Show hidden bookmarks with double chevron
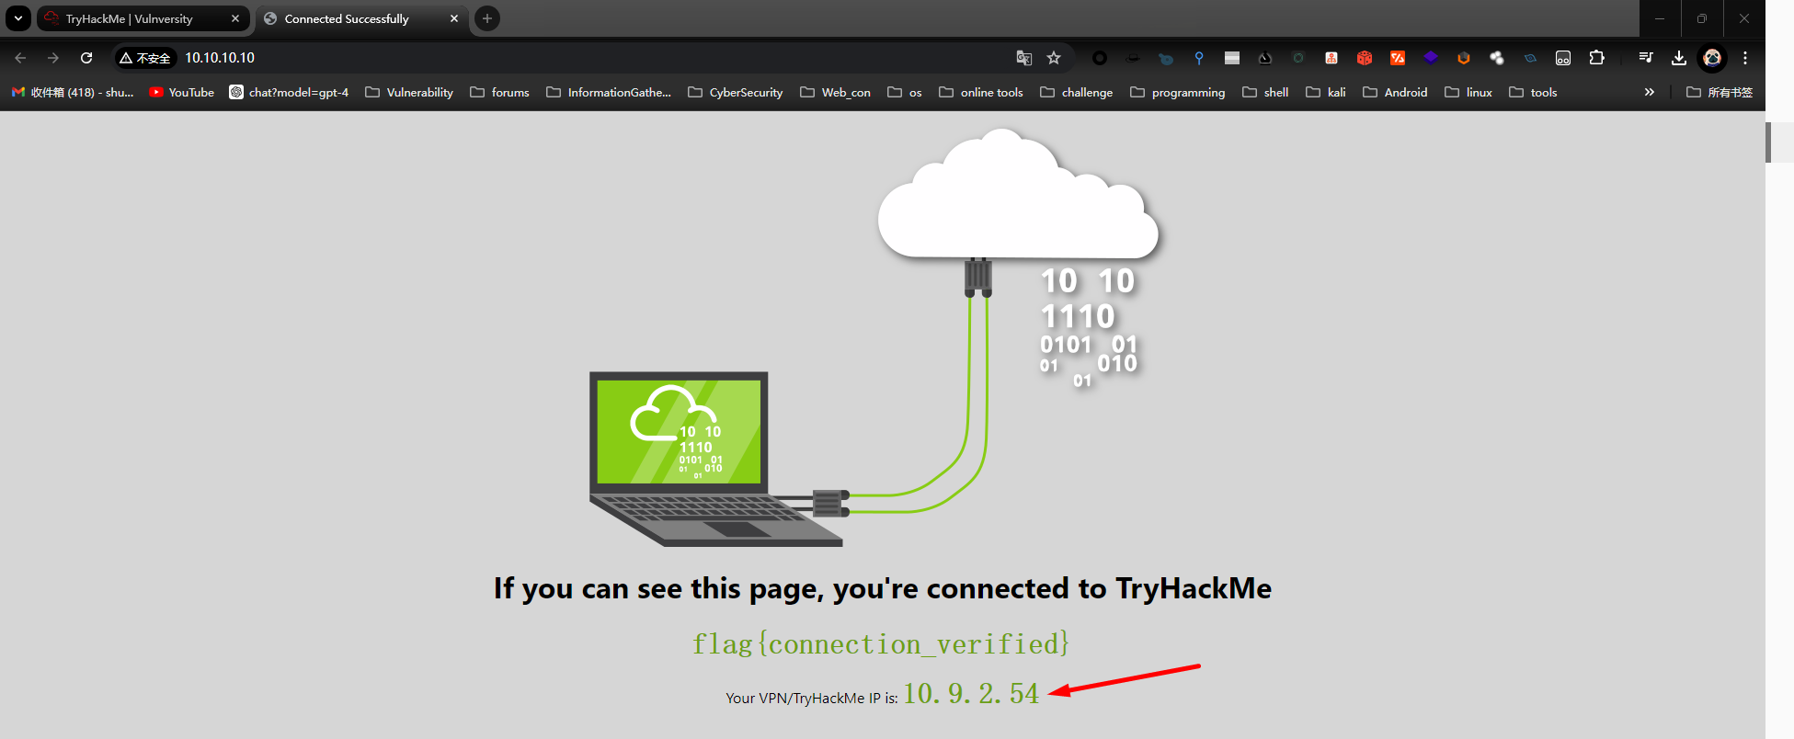The width and height of the screenshot is (1794, 739). tap(1650, 92)
